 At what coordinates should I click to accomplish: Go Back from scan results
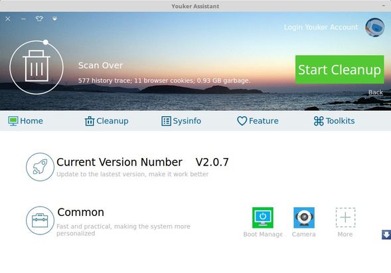[376, 92]
